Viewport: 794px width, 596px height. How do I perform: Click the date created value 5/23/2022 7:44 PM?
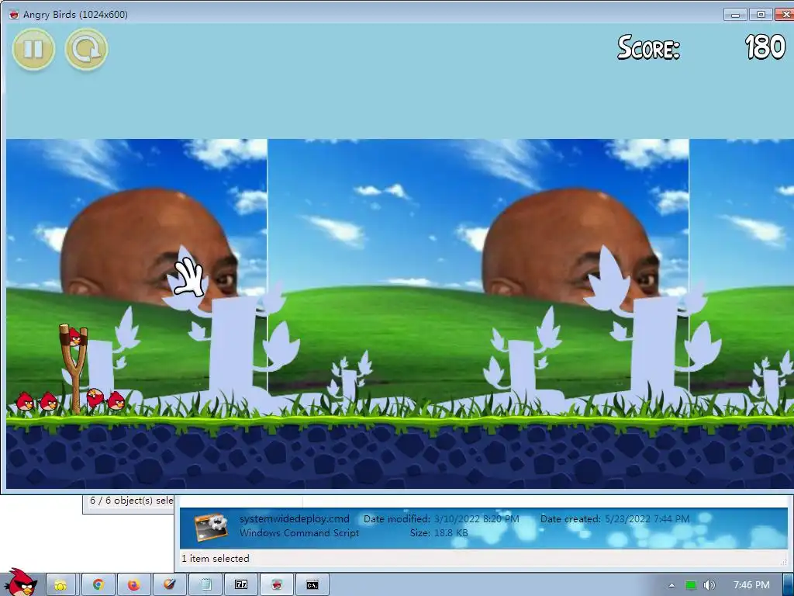tap(647, 518)
